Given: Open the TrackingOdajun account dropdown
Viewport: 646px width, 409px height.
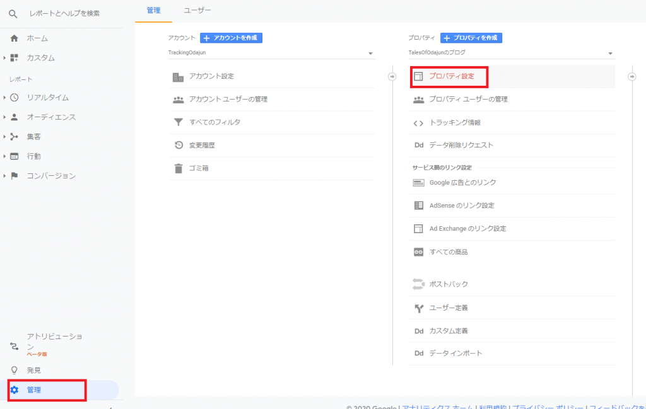Looking at the screenshot, I should coord(271,53).
